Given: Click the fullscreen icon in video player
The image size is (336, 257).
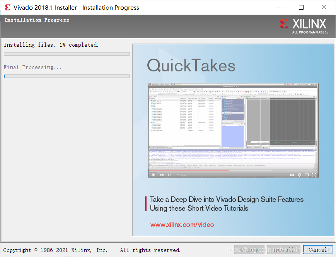Looking at the screenshot, I should 314,175.
